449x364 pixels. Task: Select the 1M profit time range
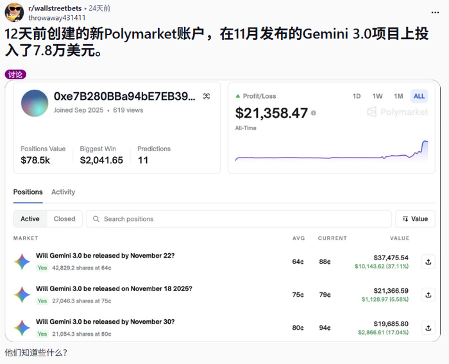[x=398, y=96]
